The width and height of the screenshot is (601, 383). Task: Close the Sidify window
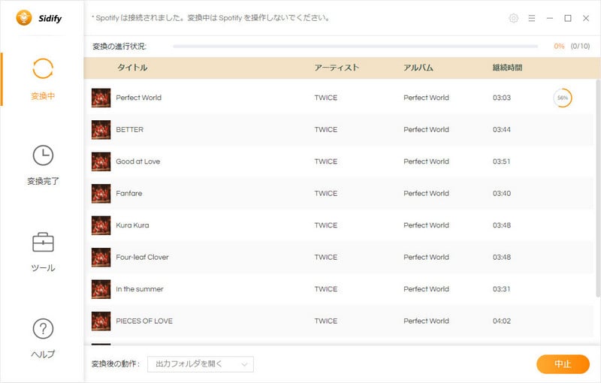(x=586, y=18)
